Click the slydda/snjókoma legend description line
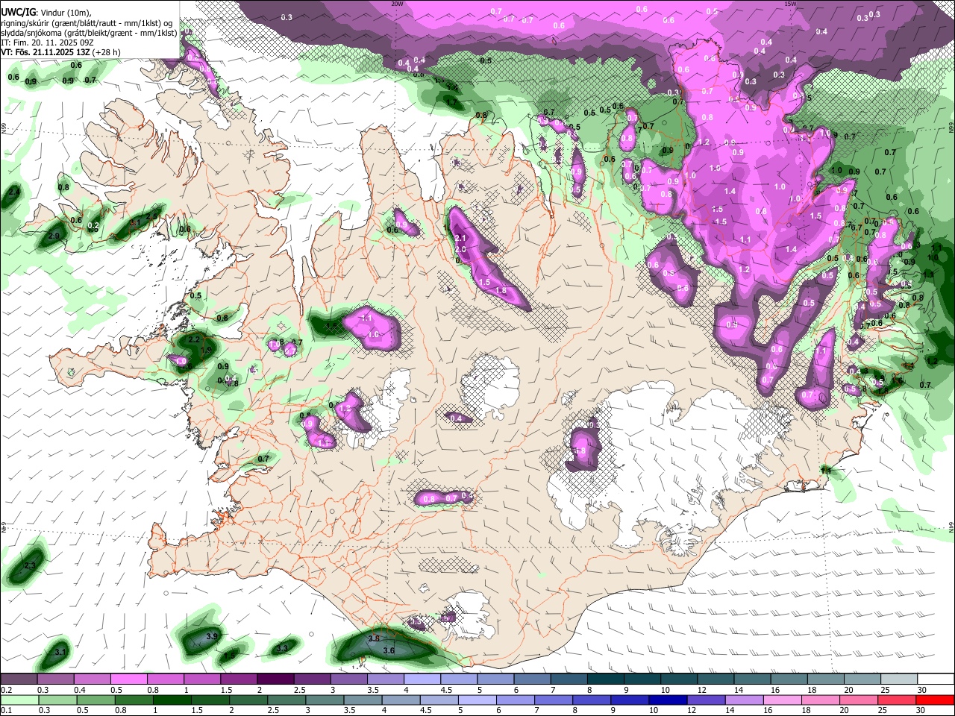 [89, 33]
